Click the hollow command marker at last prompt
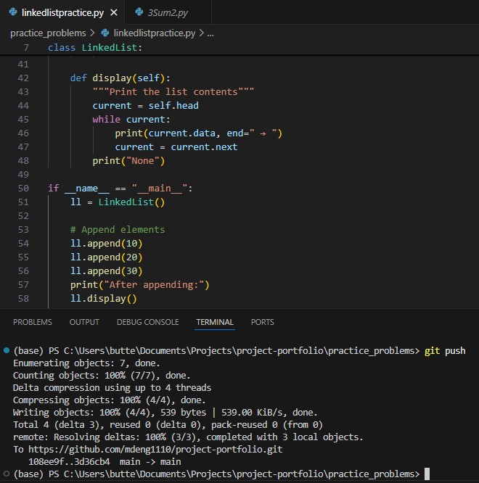479x483 pixels. coord(6,474)
